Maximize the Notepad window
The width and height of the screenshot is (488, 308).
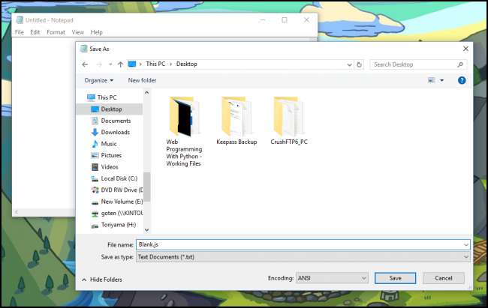click(x=285, y=20)
